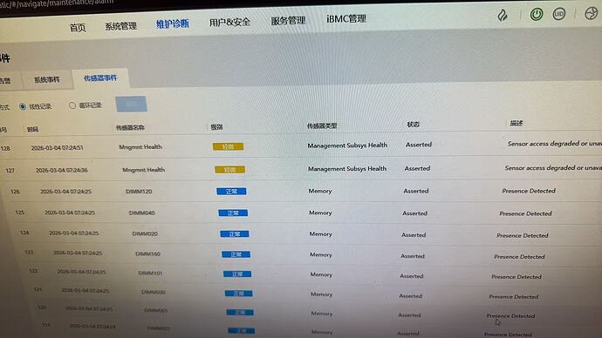Click the blue 正常 badge in DIMM020 row
This screenshot has height=338, width=602.
click(x=235, y=233)
